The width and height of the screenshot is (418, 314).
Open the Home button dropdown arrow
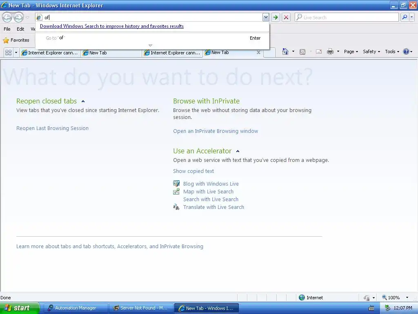pos(293,52)
